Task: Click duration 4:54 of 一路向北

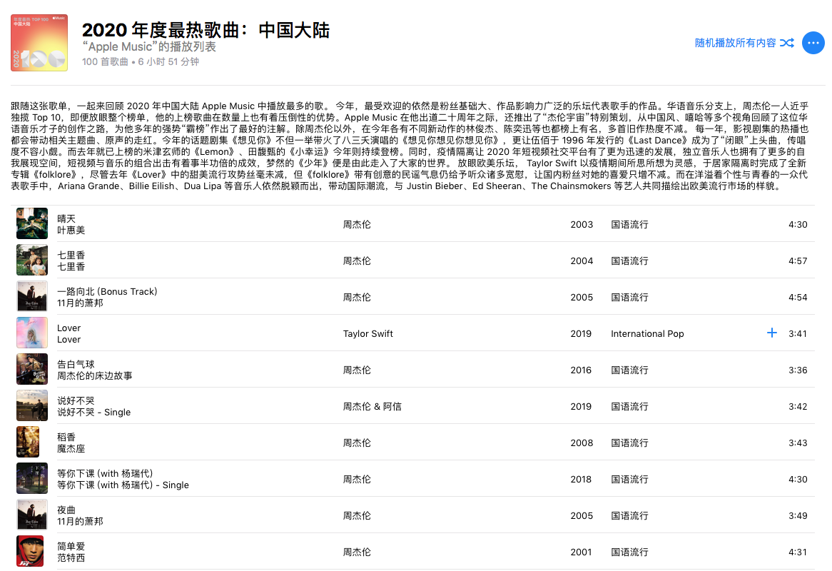Action: tap(798, 297)
